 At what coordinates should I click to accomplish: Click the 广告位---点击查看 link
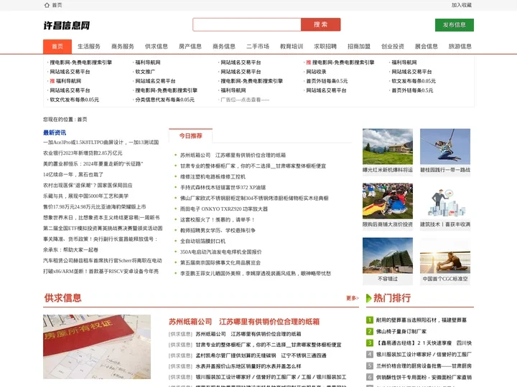coord(245,100)
